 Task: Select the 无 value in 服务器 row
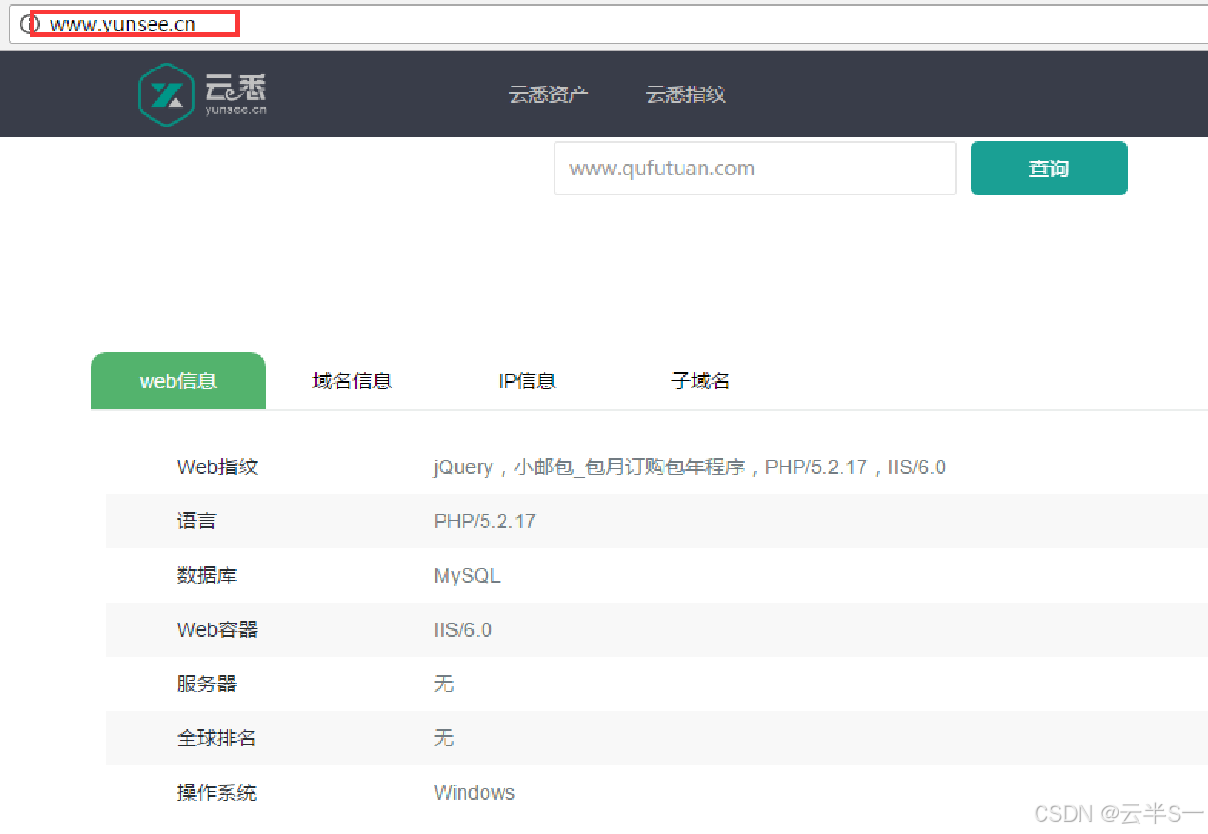coord(444,685)
